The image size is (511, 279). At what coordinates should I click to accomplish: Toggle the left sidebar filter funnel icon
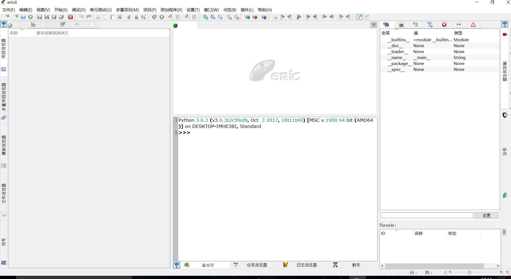[x=4, y=25]
